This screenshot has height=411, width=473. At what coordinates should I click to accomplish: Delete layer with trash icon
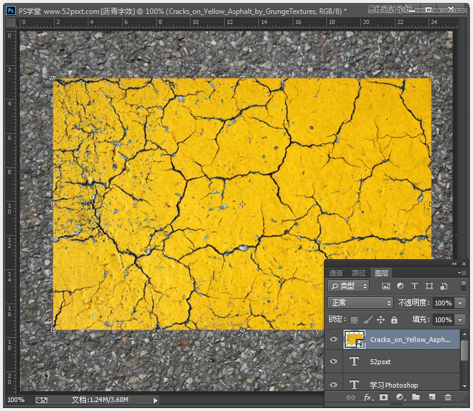(x=448, y=397)
